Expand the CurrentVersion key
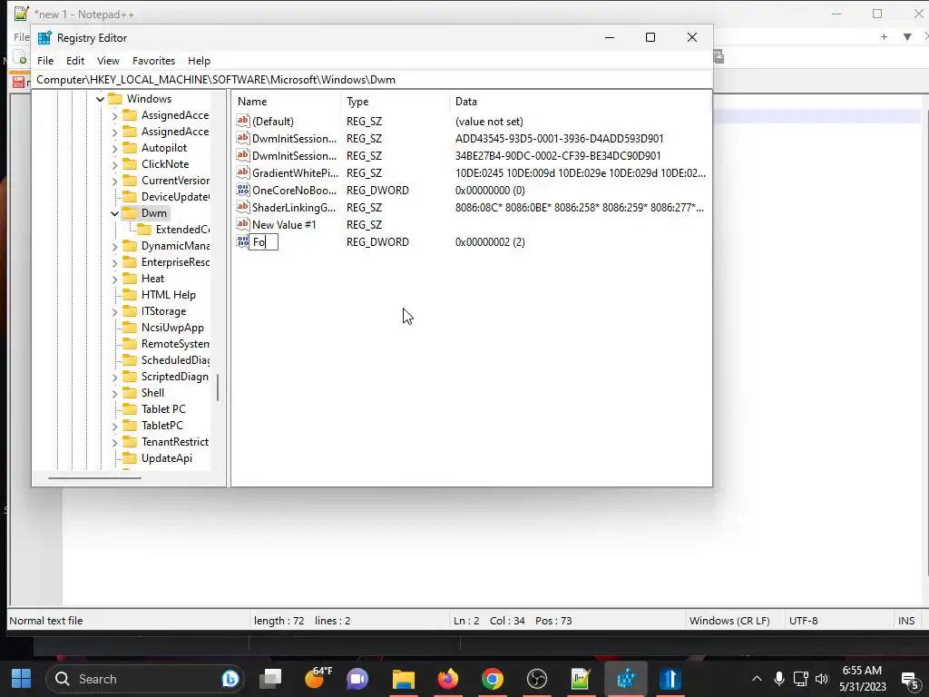The image size is (929, 697). [115, 181]
